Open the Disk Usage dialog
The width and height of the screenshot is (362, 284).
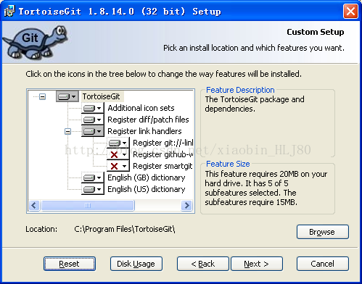136,264
